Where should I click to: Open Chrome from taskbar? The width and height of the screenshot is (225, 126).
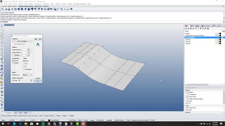[49, 124]
